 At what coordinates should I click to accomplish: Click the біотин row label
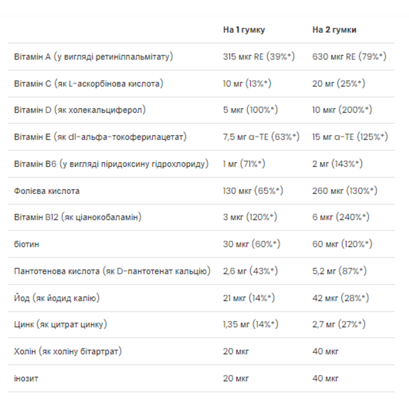tap(26, 244)
